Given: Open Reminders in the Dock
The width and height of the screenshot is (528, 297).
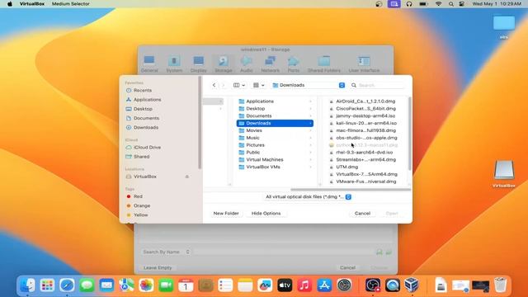Looking at the screenshot, I should pyautogui.click(x=225, y=285).
